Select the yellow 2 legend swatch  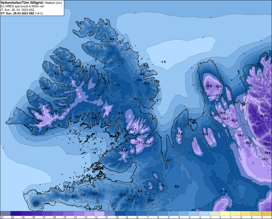click(x=246, y=213)
